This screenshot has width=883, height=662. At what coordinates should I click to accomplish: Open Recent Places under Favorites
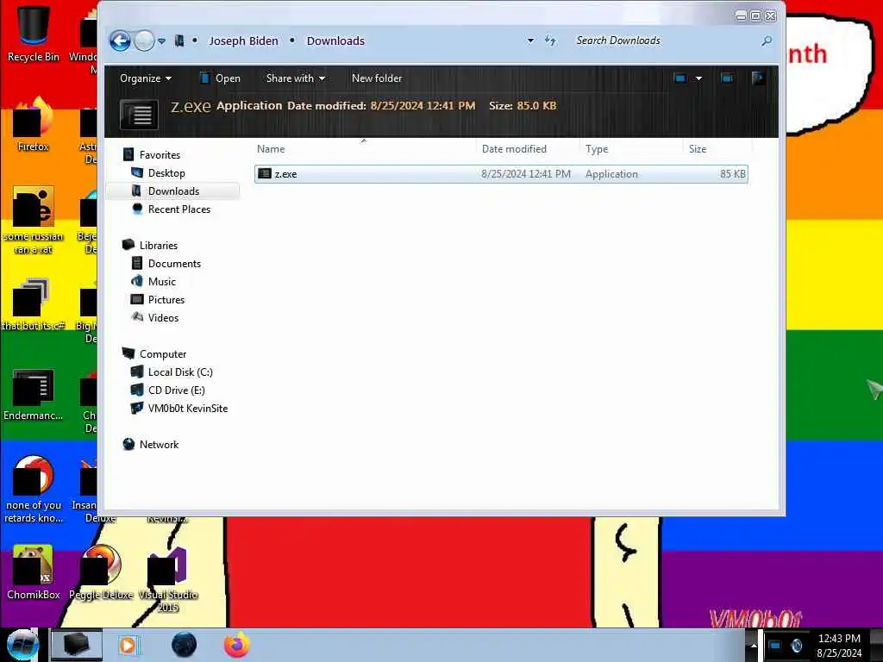[x=179, y=209]
